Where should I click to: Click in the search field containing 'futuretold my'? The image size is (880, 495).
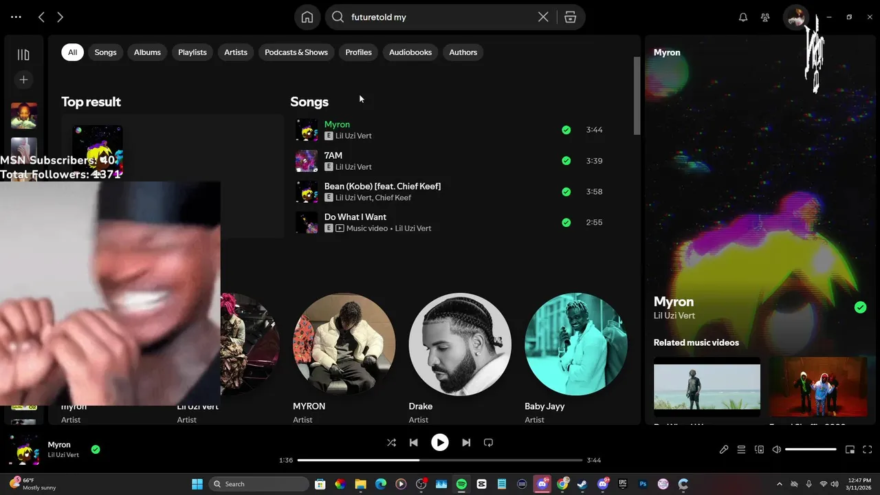(x=440, y=17)
